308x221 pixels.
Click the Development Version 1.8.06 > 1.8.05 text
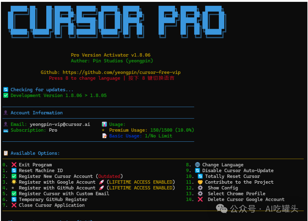(59, 96)
